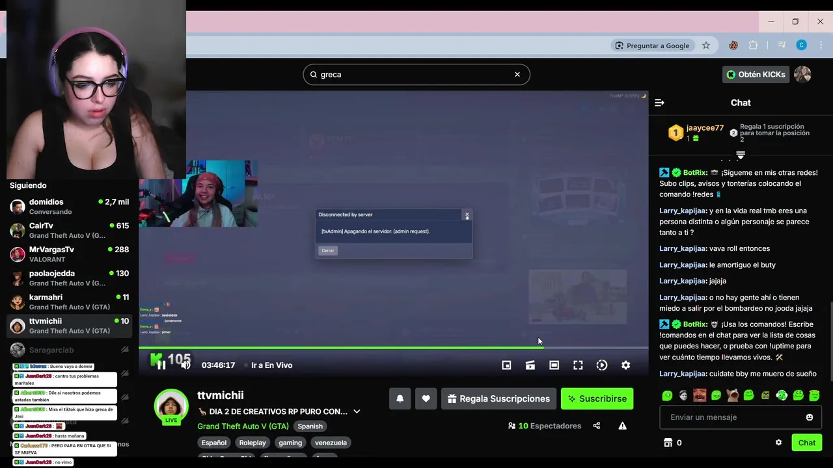
Task: Open video player settings gear
Action: [625, 365]
